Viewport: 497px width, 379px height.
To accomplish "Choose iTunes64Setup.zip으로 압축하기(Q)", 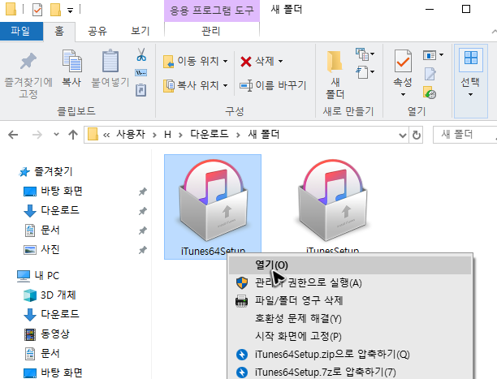I will (350, 355).
